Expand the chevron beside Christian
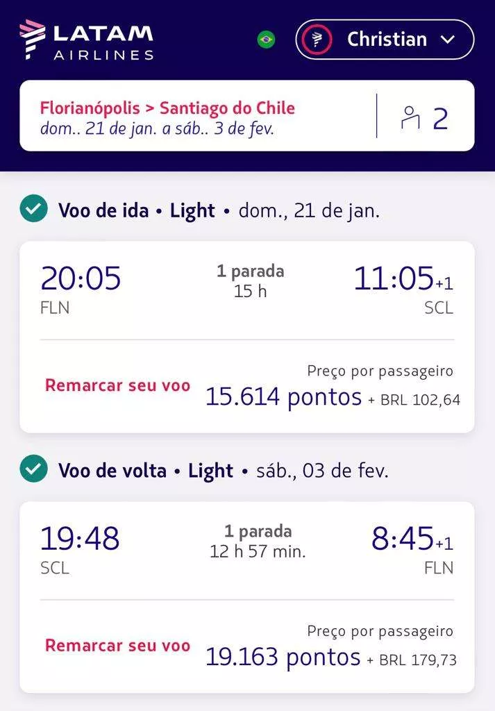This screenshot has height=711, width=495. [448, 40]
